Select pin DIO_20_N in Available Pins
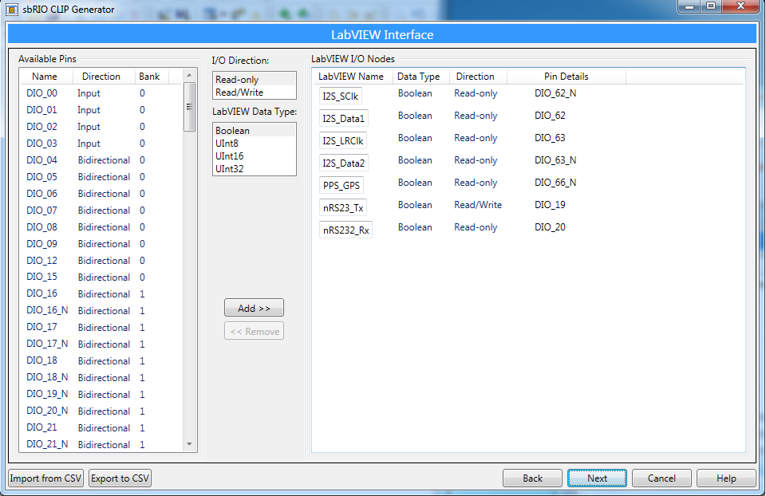The width and height of the screenshot is (766, 496). (101, 411)
